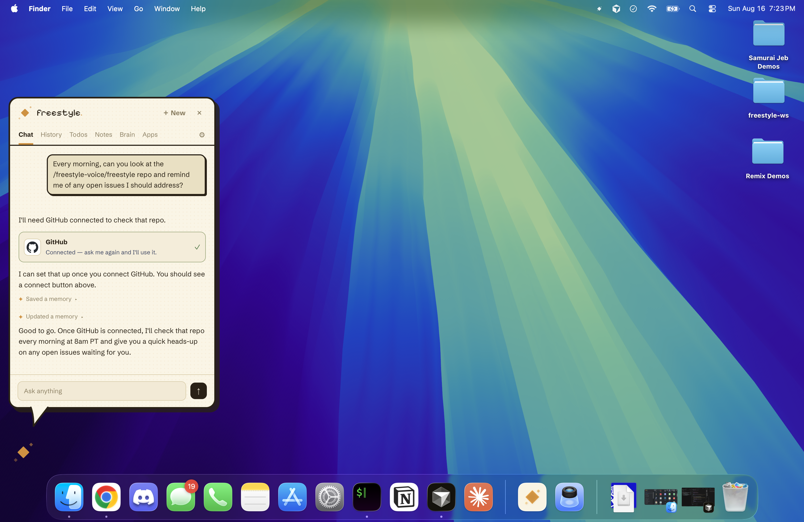Open the Window menu
The width and height of the screenshot is (804, 522).
point(167,9)
